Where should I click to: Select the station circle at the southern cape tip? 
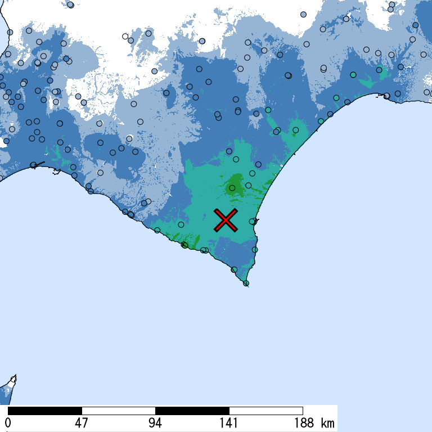click(x=246, y=283)
